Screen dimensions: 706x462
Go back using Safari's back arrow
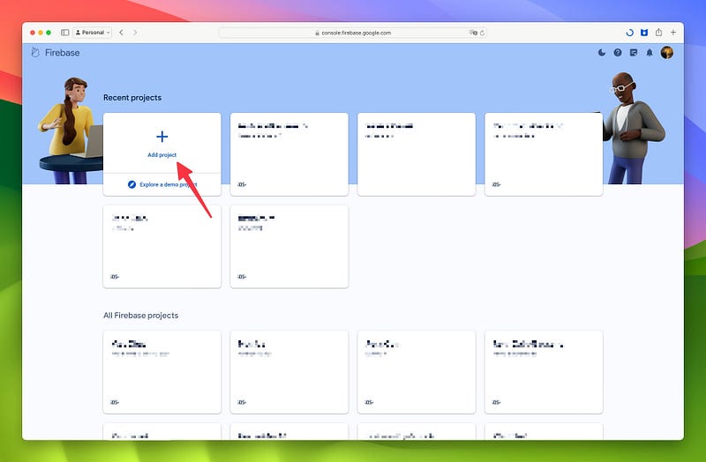(121, 33)
